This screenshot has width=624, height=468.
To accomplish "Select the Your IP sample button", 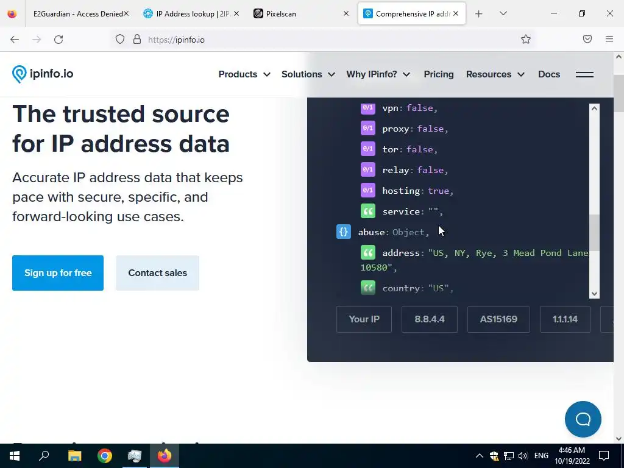I will [364, 319].
